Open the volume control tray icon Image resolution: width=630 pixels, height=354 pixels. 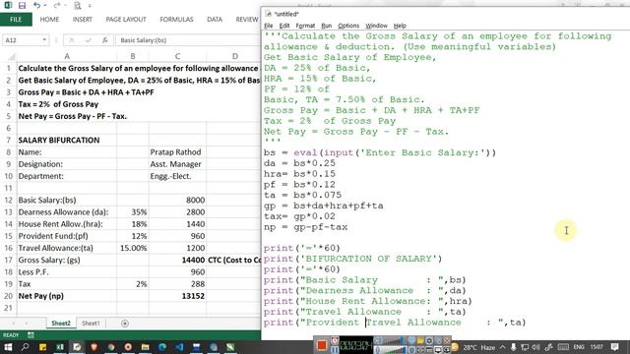coord(535,347)
